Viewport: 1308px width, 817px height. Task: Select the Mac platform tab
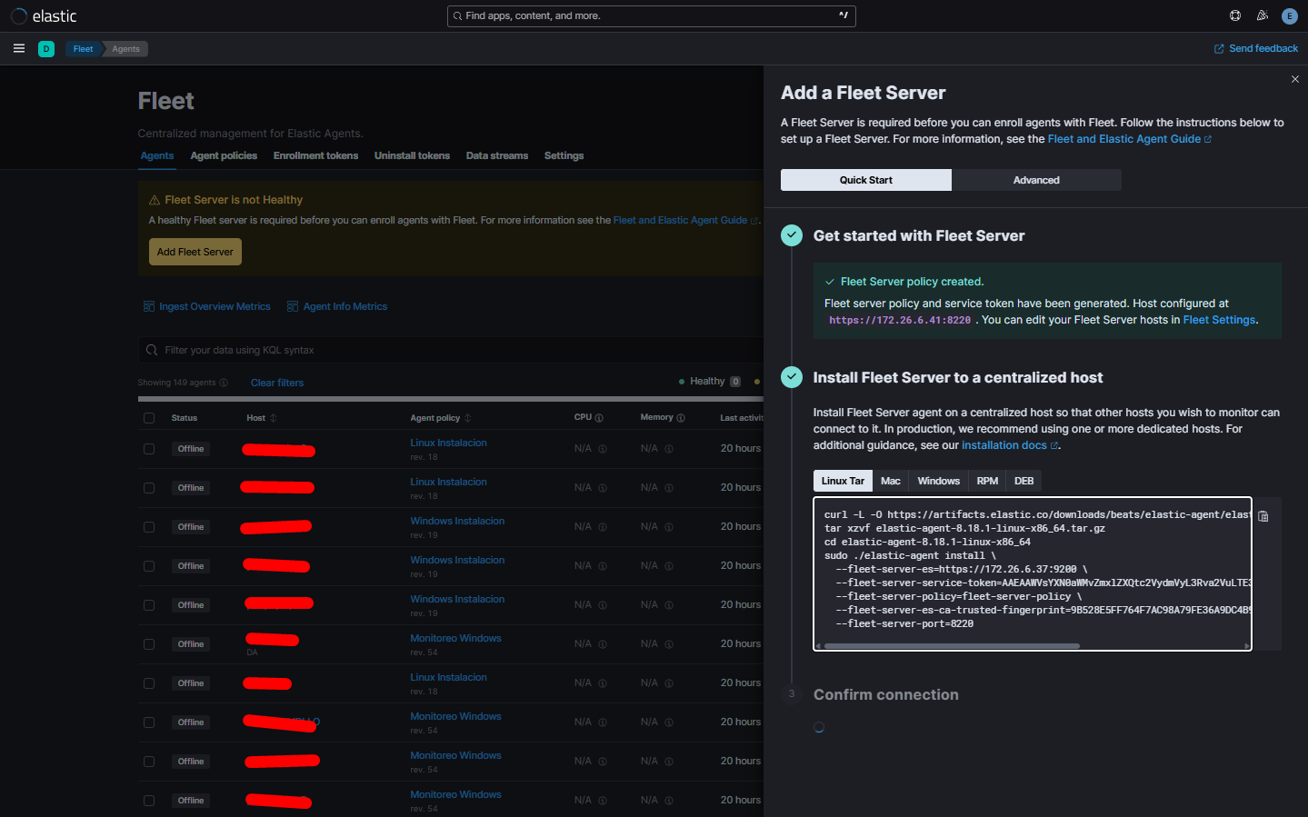pos(891,481)
